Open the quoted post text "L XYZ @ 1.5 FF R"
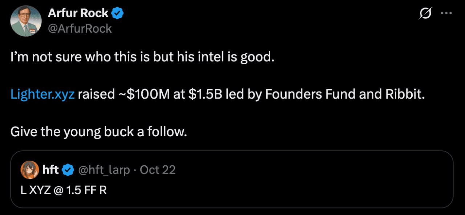Screen dimensions: 465x215 64,190
